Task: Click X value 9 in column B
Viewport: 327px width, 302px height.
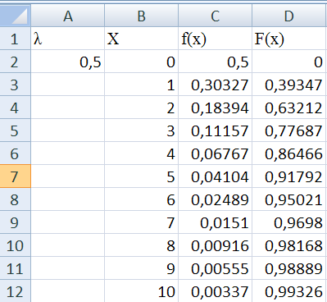Action: coord(141,268)
